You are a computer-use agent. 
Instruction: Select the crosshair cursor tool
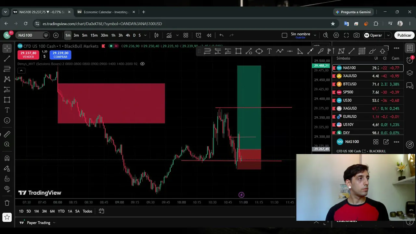pyautogui.click(x=7, y=48)
